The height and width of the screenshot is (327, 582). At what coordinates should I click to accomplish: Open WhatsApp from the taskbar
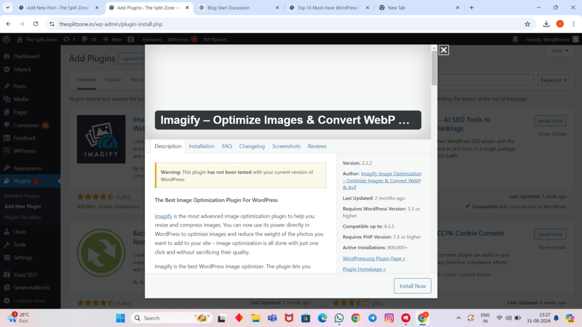(x=339, y=318)
